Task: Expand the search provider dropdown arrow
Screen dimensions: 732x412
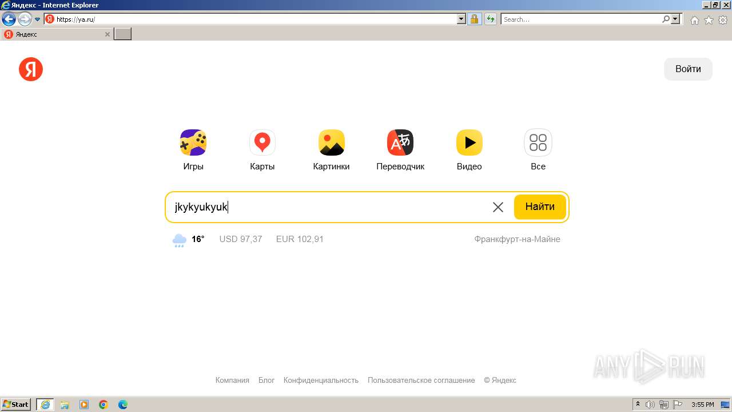Action: 676,19
